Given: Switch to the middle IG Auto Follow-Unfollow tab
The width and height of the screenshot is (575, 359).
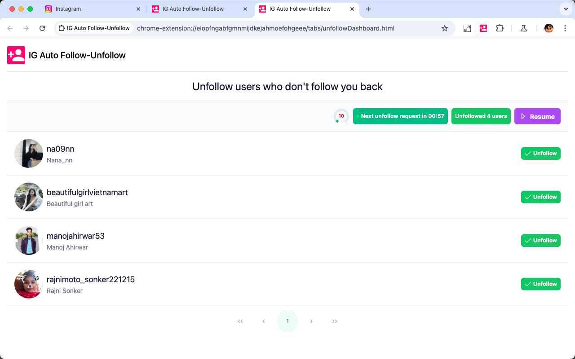Looking at the screenshot, I should [x=193, y=9].
